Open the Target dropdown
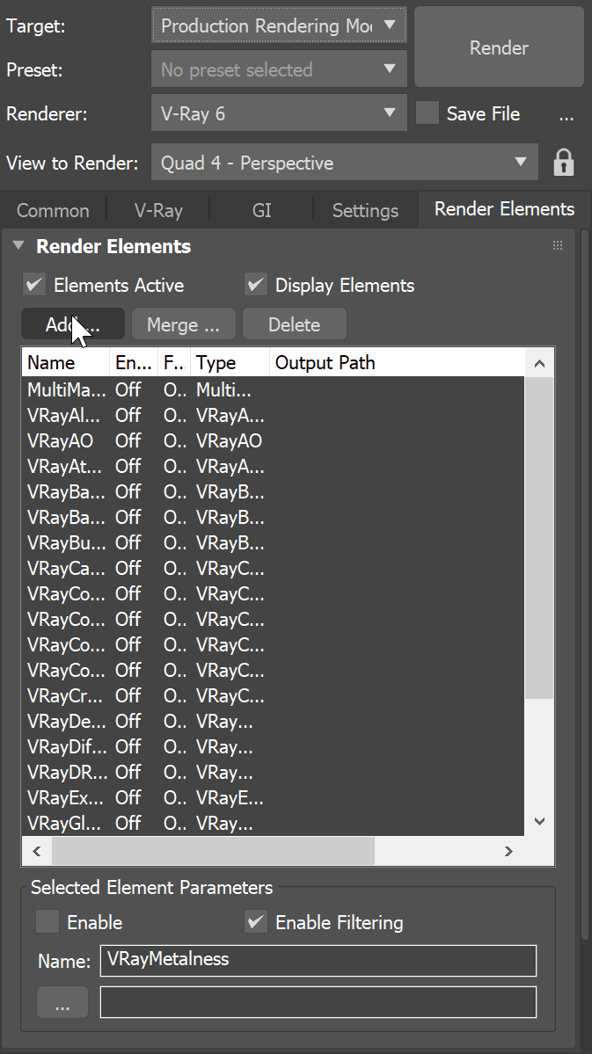The image size is (592, 1054). tap(390, 25)
